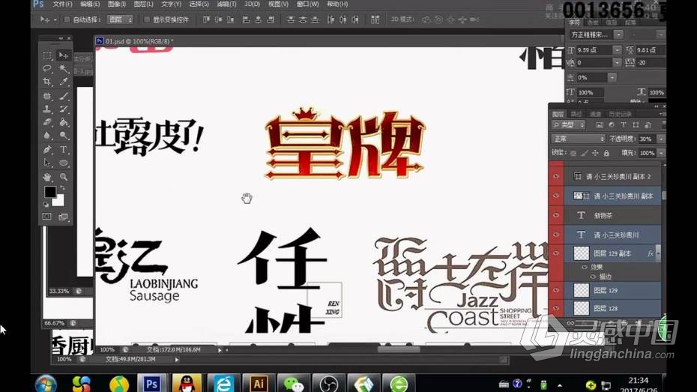Open Adobe Illustrator from the taskbar
Viewport: 697px width, 392px height.
point(259,383)
